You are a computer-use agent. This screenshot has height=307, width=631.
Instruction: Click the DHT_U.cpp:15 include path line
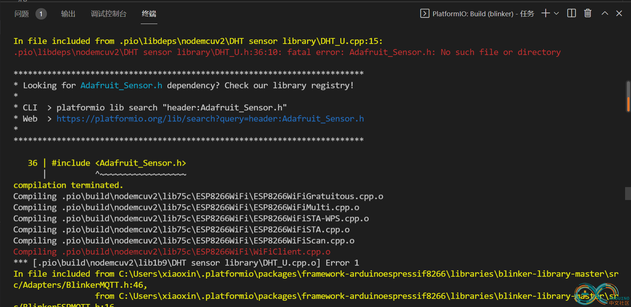[x=198, y=41]
